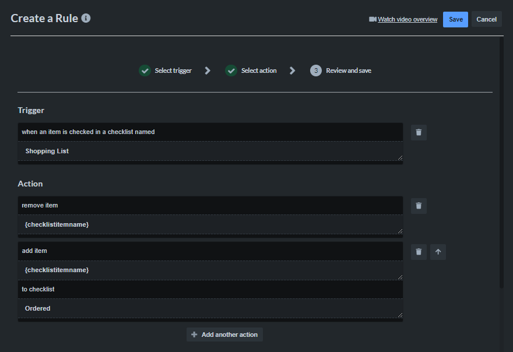Cancel rule creation
Image resolution: width=513 pixels, height=352 pixels.
(486, 19)
